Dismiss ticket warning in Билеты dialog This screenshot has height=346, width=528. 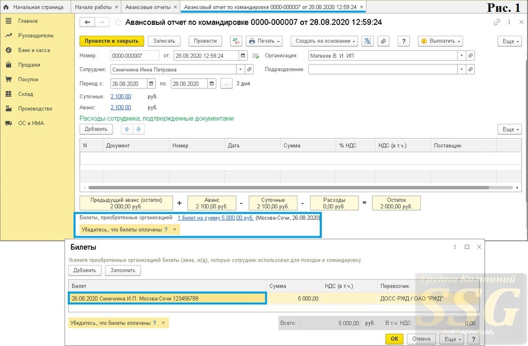click(x=163, y=323)
